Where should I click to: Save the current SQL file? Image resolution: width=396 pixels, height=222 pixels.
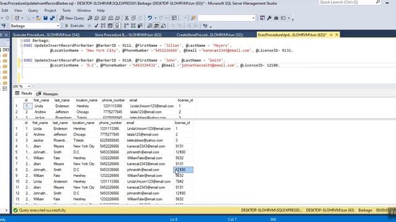click(x=45, y=18)
